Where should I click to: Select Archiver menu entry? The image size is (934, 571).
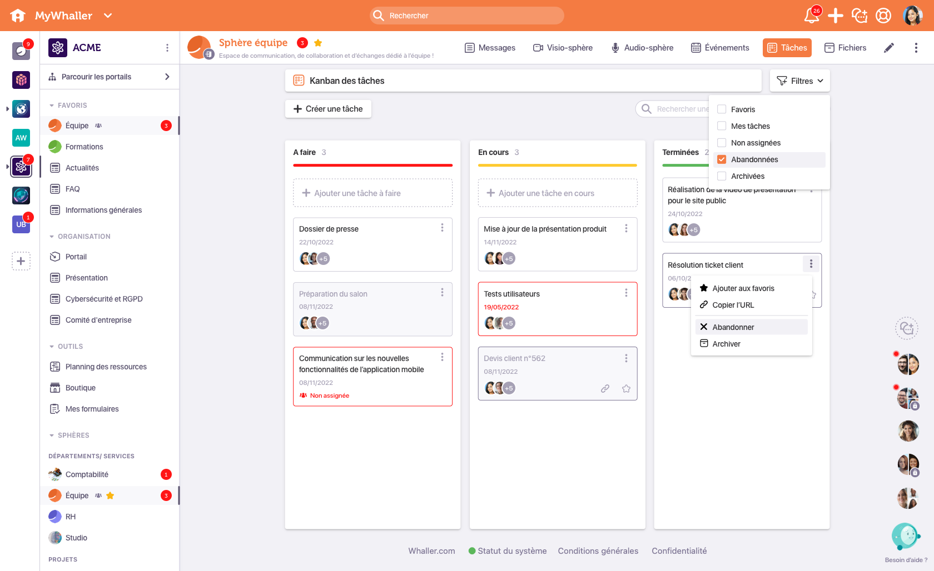752,344
